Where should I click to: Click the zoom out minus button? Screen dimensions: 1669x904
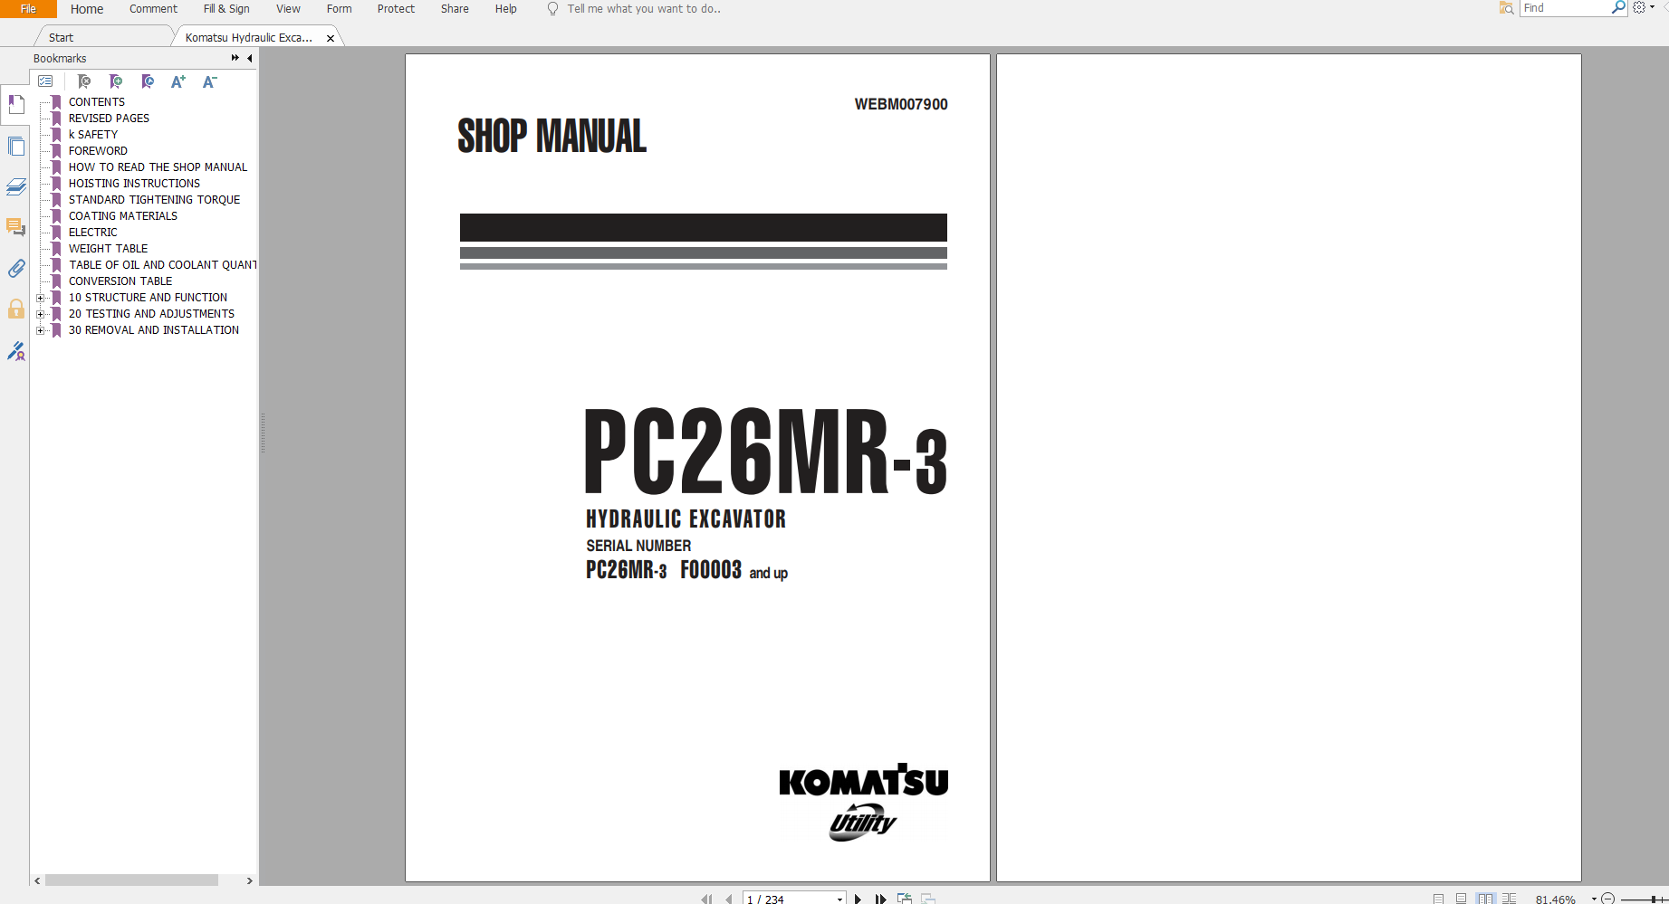(1608, 899)
